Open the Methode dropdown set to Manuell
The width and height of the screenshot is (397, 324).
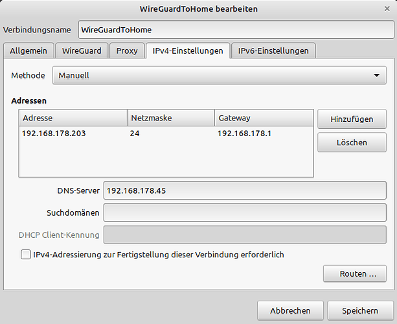[x=220, y=75]
